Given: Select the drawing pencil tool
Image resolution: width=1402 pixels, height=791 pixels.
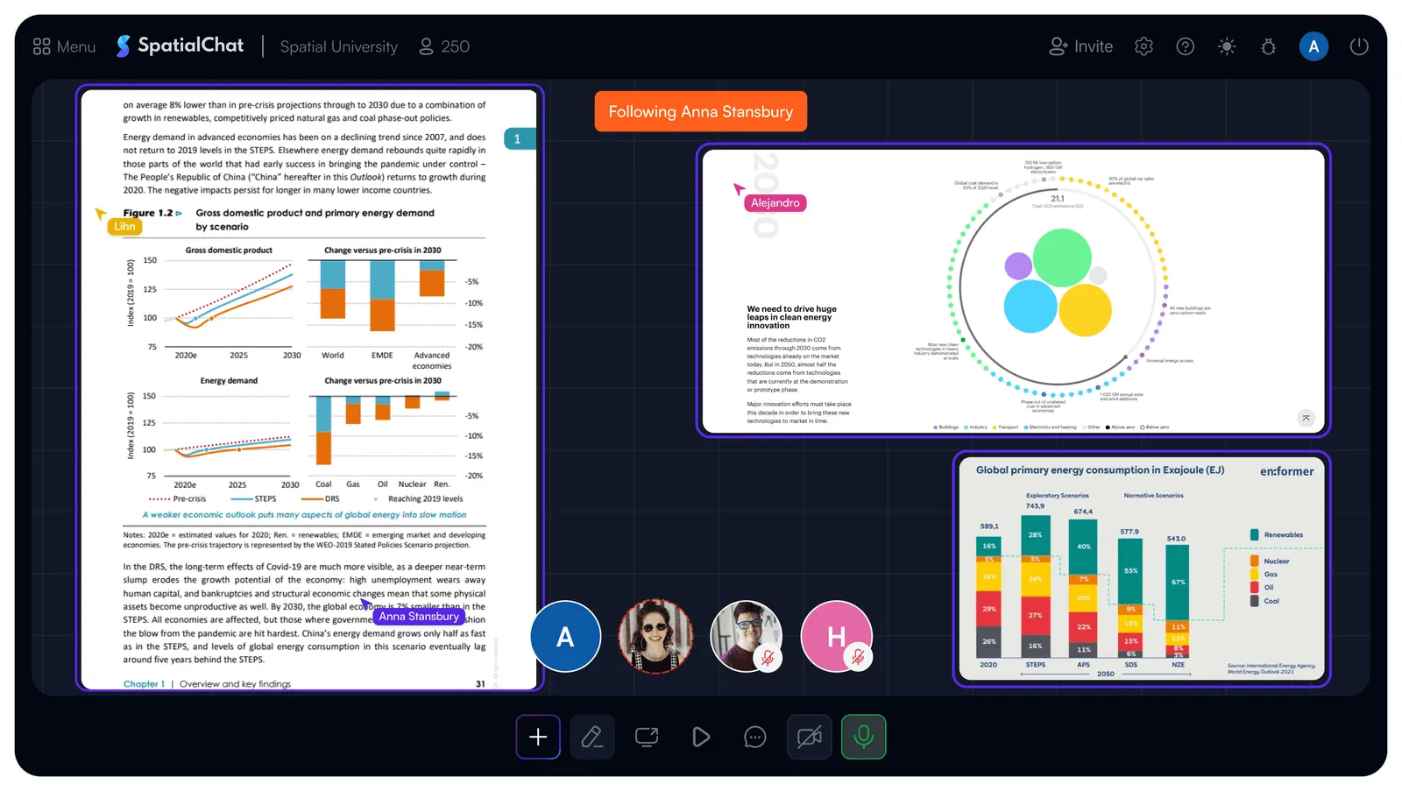Looking at the screenshot, I should tap(592, 737).
